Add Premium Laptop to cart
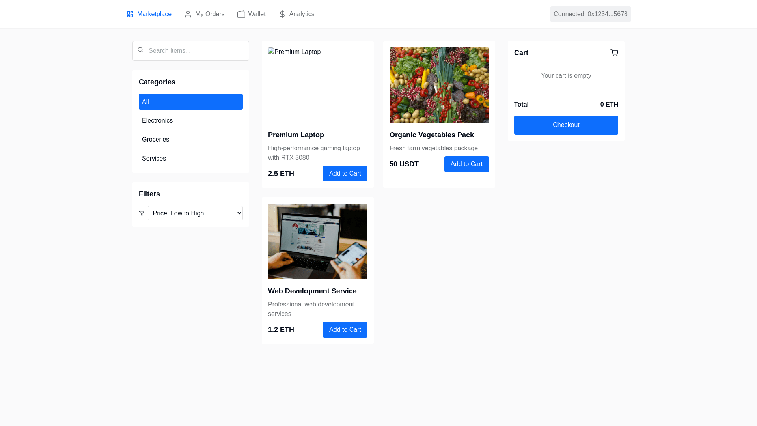Screen dimensions: 757x426 pyautogui.click(x=345, y=174)
